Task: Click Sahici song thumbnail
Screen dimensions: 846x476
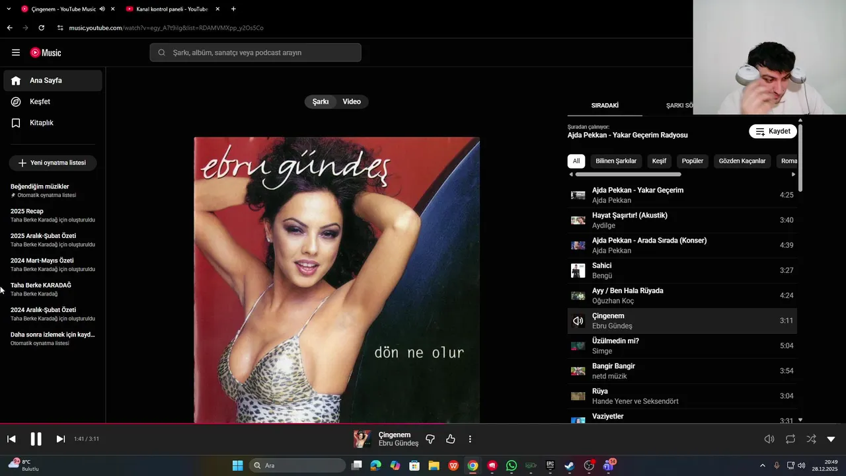Action: [578, 270]
